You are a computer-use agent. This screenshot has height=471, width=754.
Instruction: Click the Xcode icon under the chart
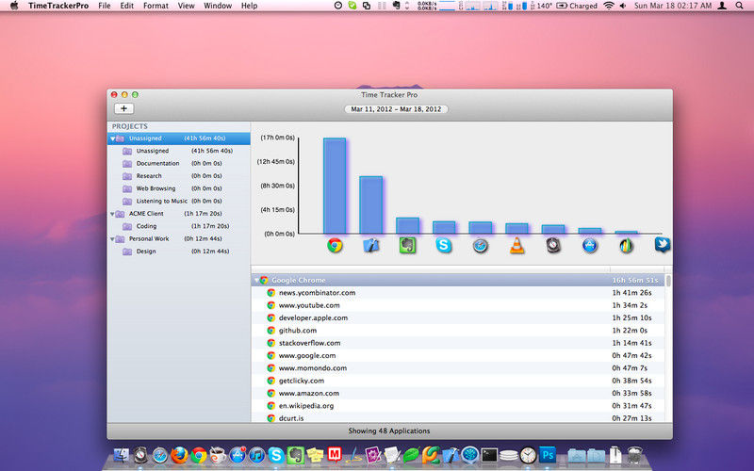coord(370,246)
